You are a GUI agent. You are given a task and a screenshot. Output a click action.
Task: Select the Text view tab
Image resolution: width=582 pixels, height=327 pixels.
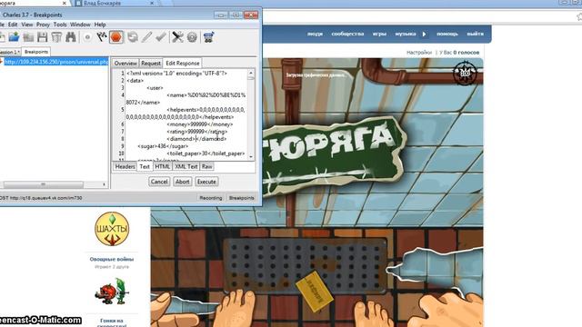coord(145,166)
